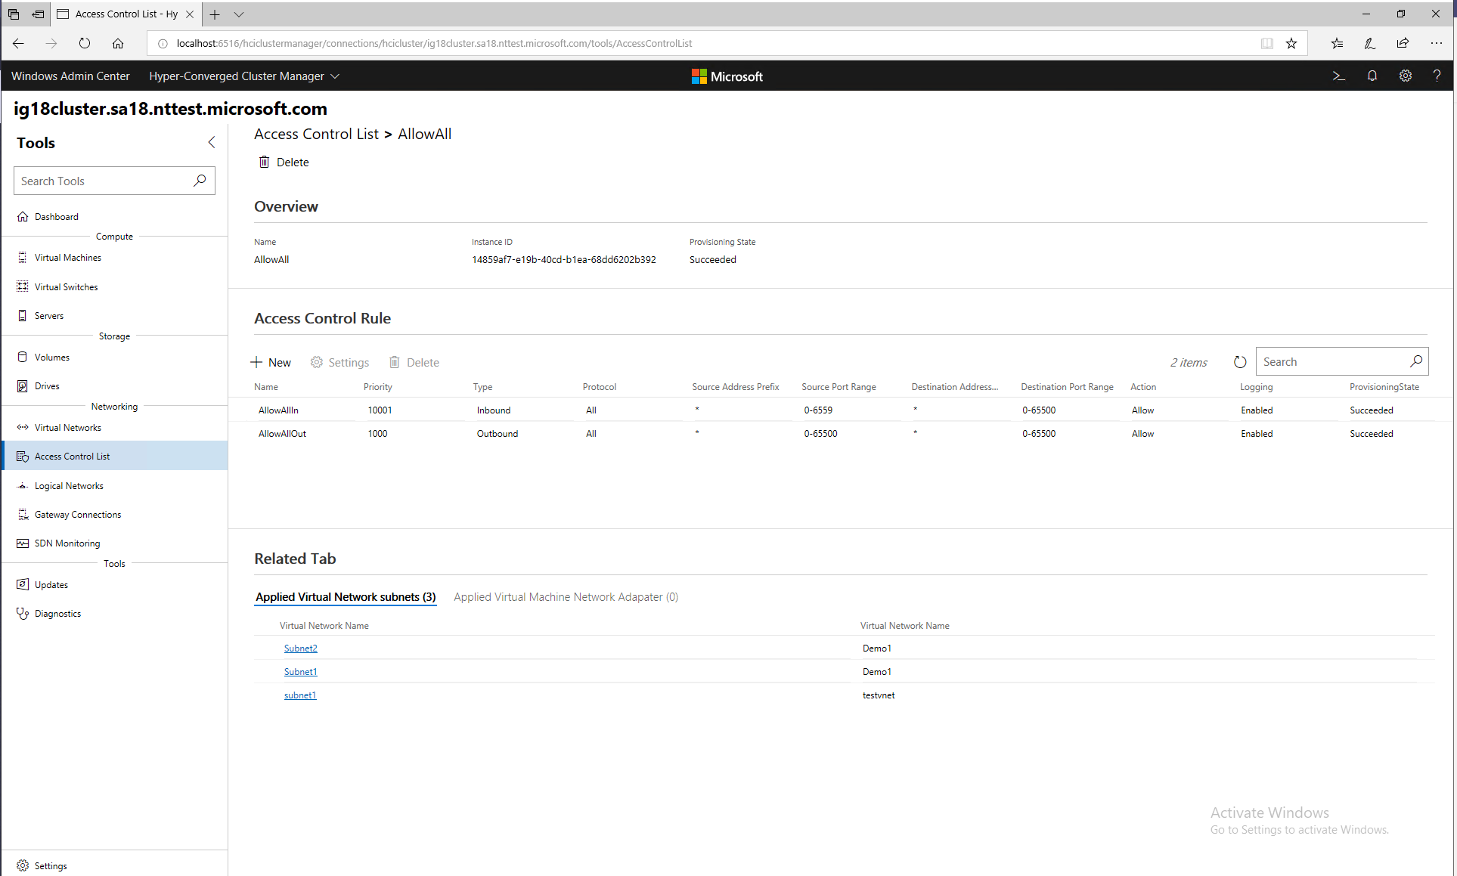Click the browser Share icon
Image resolution: width=1457 pixels, height=876 pixels.
point(1403,43)
